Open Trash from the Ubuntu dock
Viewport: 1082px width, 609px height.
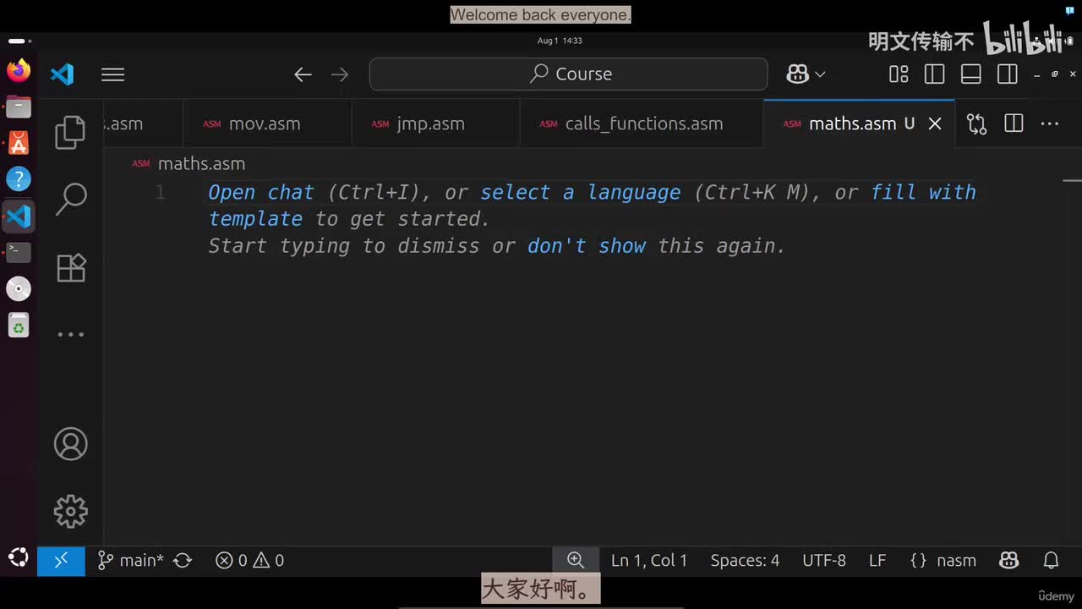(19, 325)
